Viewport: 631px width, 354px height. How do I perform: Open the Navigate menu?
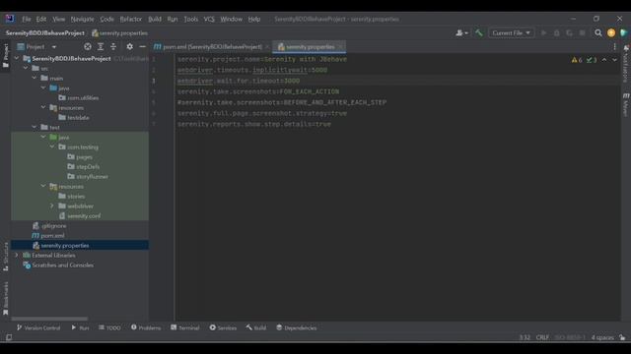83,20
